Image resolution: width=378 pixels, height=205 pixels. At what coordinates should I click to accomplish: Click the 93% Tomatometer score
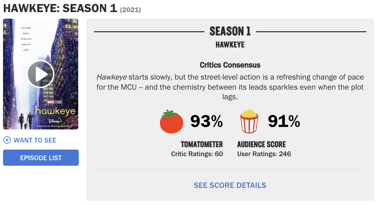(x=206, y=121)
